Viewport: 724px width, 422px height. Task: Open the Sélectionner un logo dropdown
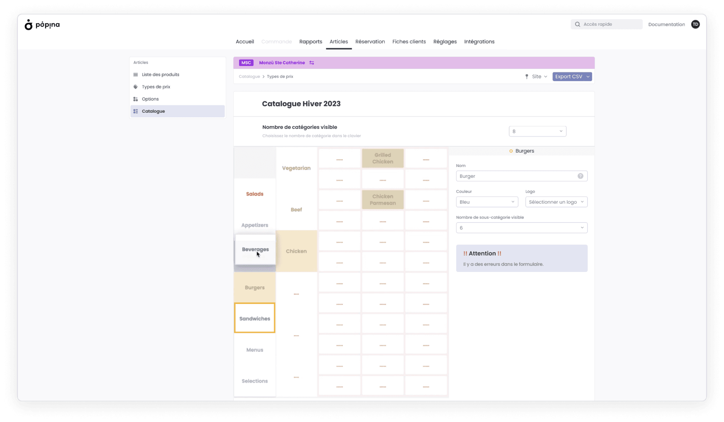(556, 202)
